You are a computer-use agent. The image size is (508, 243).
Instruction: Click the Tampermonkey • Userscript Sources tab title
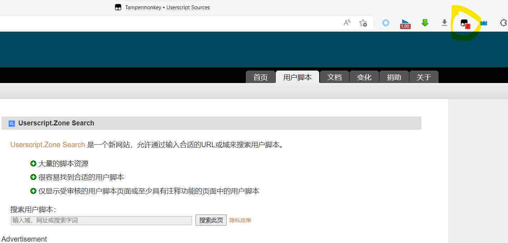point(167,7)
